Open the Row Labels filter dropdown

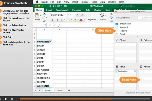coord(51,42)
